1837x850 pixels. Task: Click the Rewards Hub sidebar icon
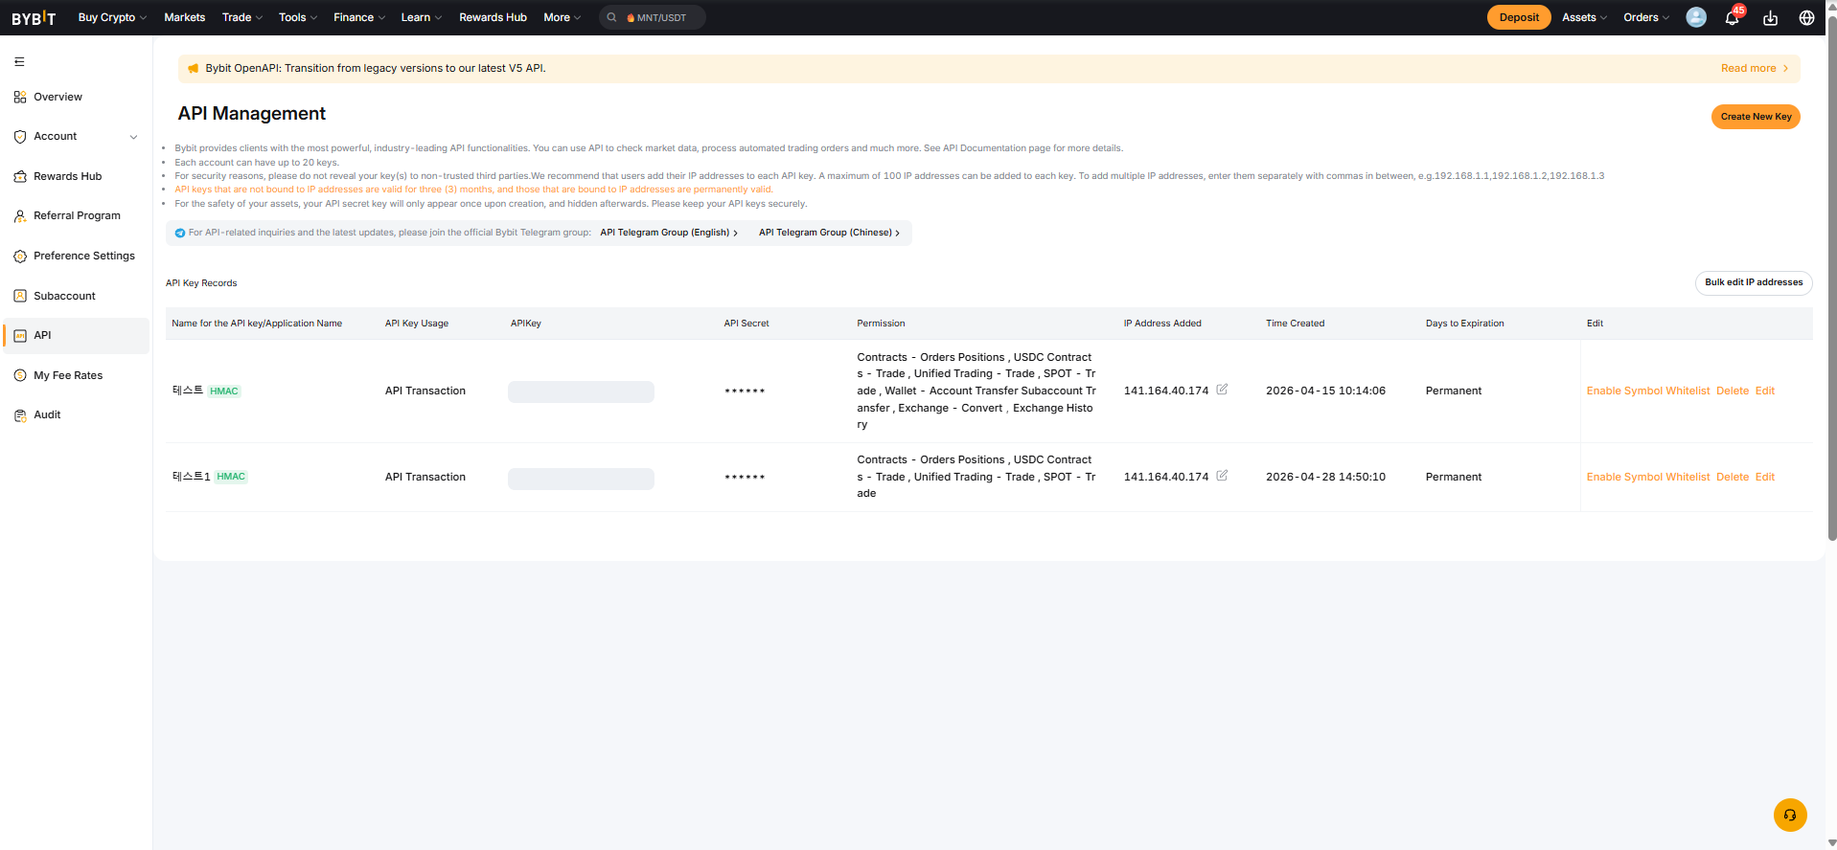tap(20, 176)
